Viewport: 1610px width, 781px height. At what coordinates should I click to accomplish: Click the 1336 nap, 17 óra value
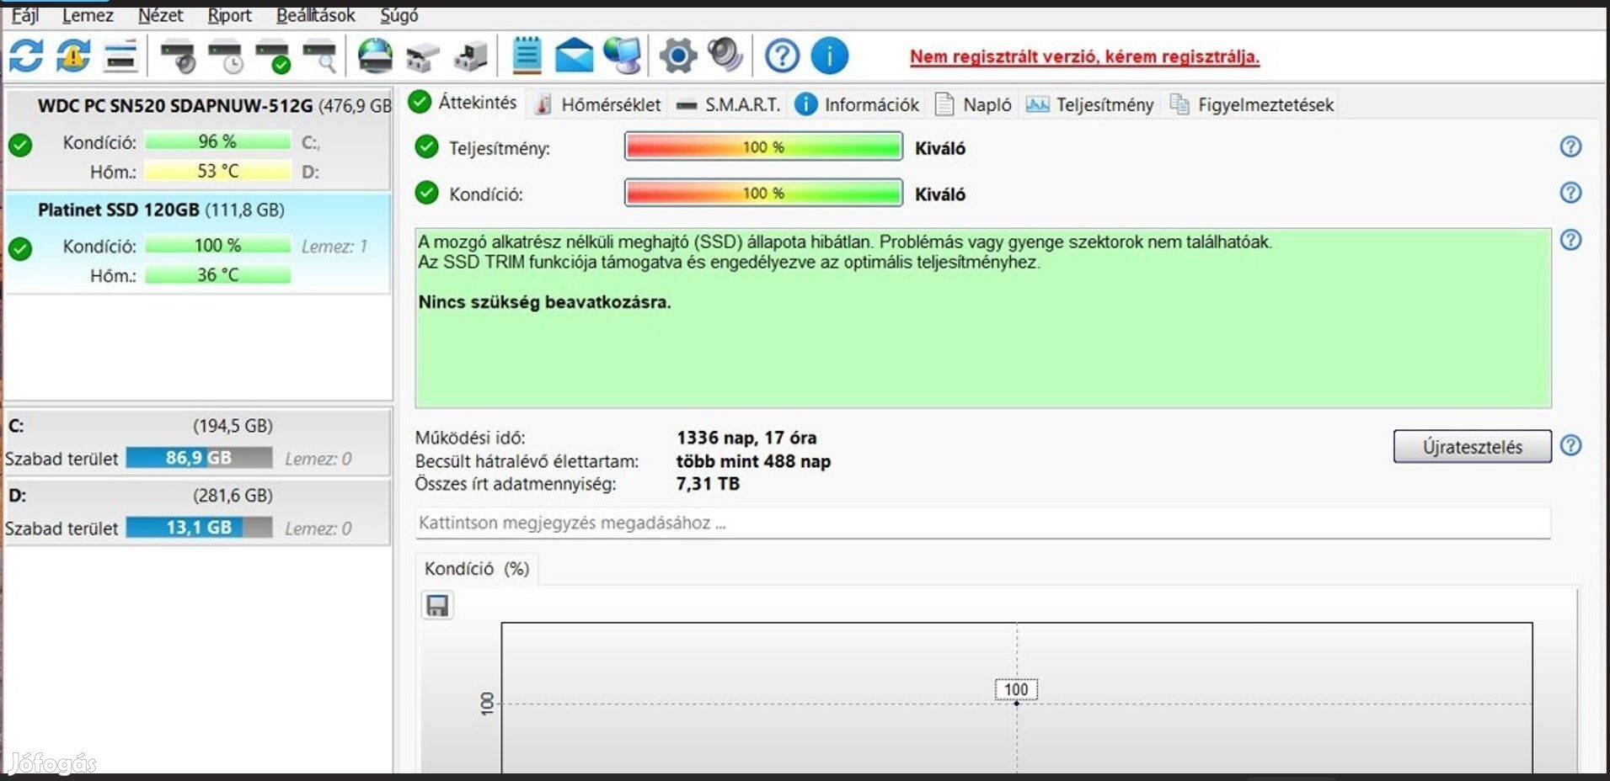[x=746, y=438]
